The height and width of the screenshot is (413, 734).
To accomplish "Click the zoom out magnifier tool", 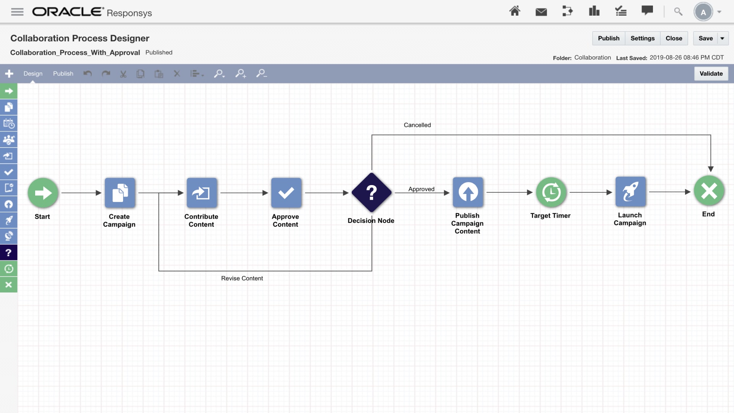I will [262, 74].
